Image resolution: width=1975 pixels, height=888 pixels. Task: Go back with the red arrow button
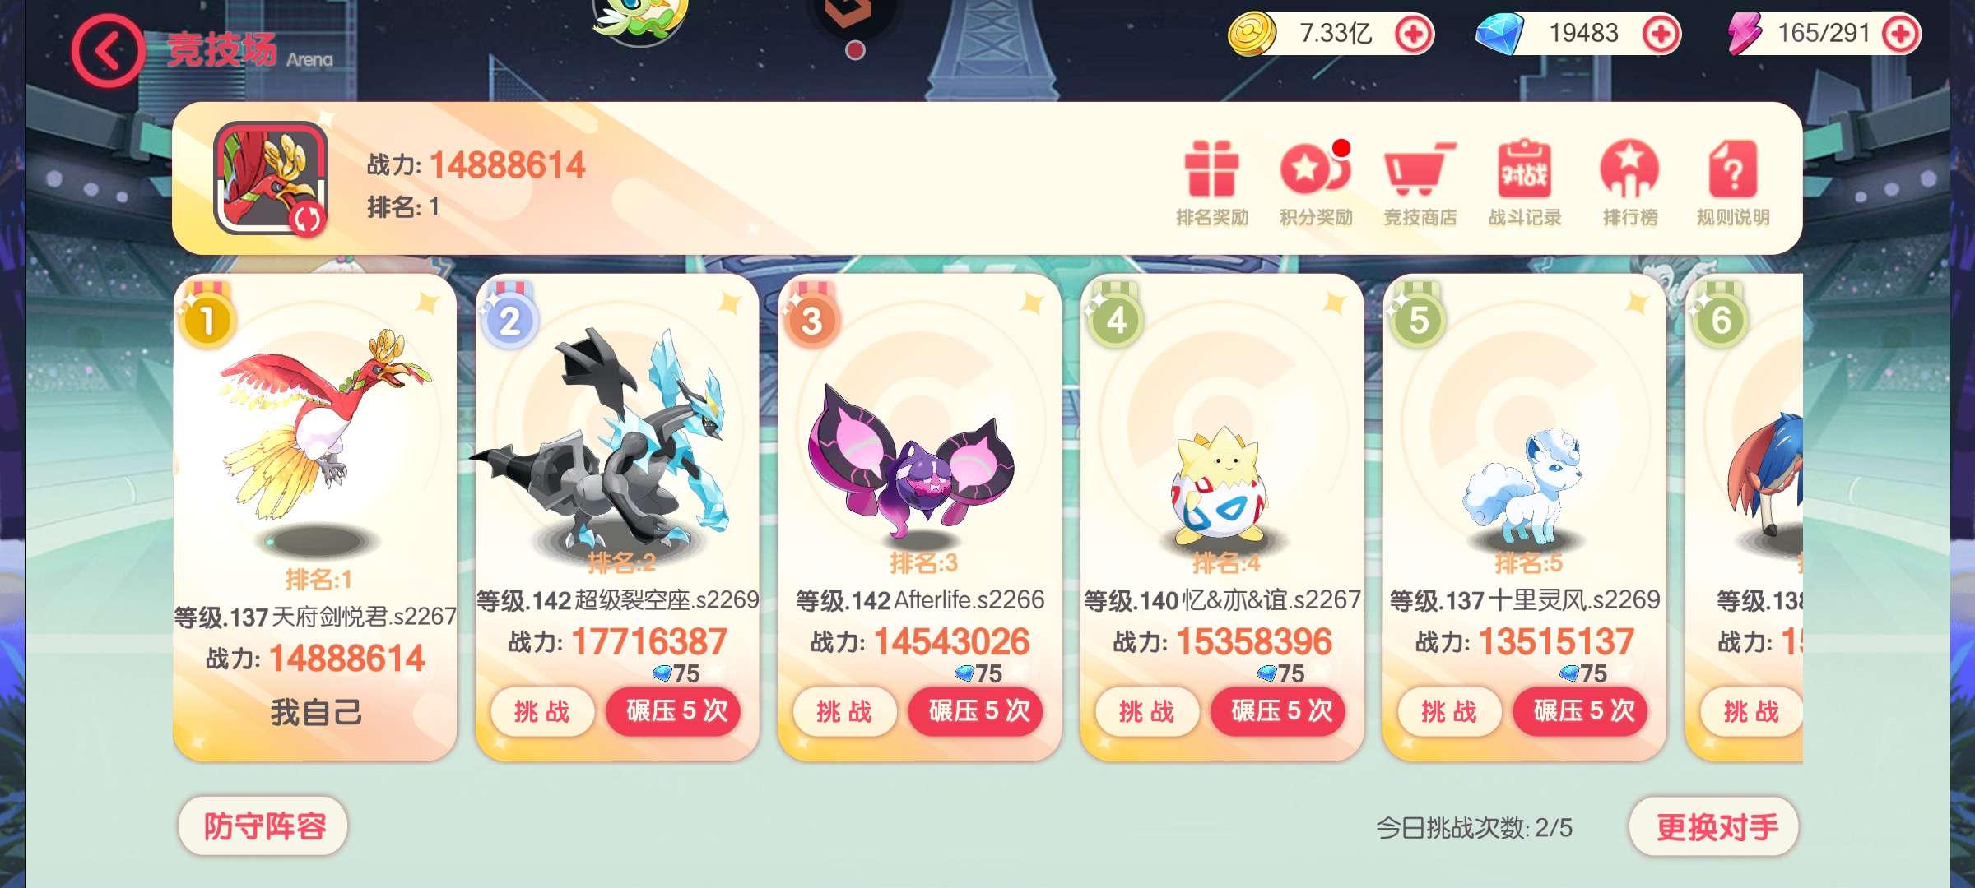click(107, 51)
